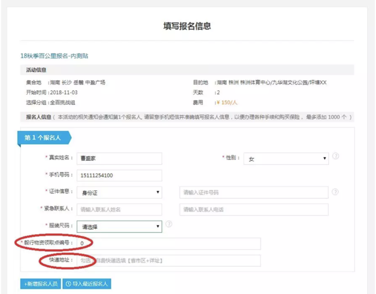Click the 导入最近报名人 import recent button
The image size is (376, 294).
(x=87, y=284)
